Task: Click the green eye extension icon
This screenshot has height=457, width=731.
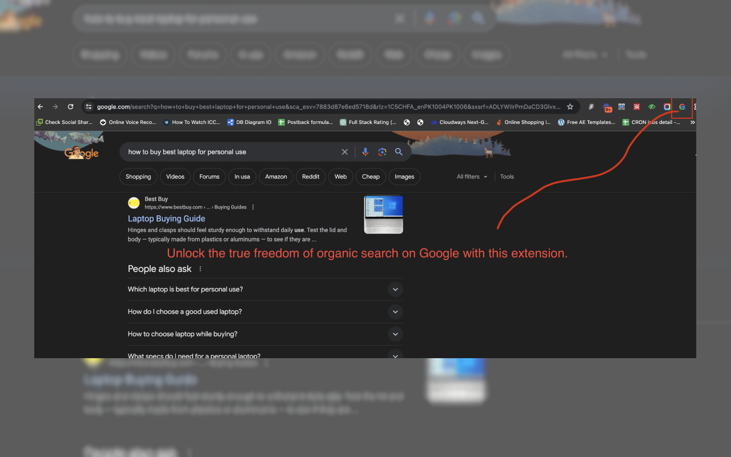Action: point(652,107)
